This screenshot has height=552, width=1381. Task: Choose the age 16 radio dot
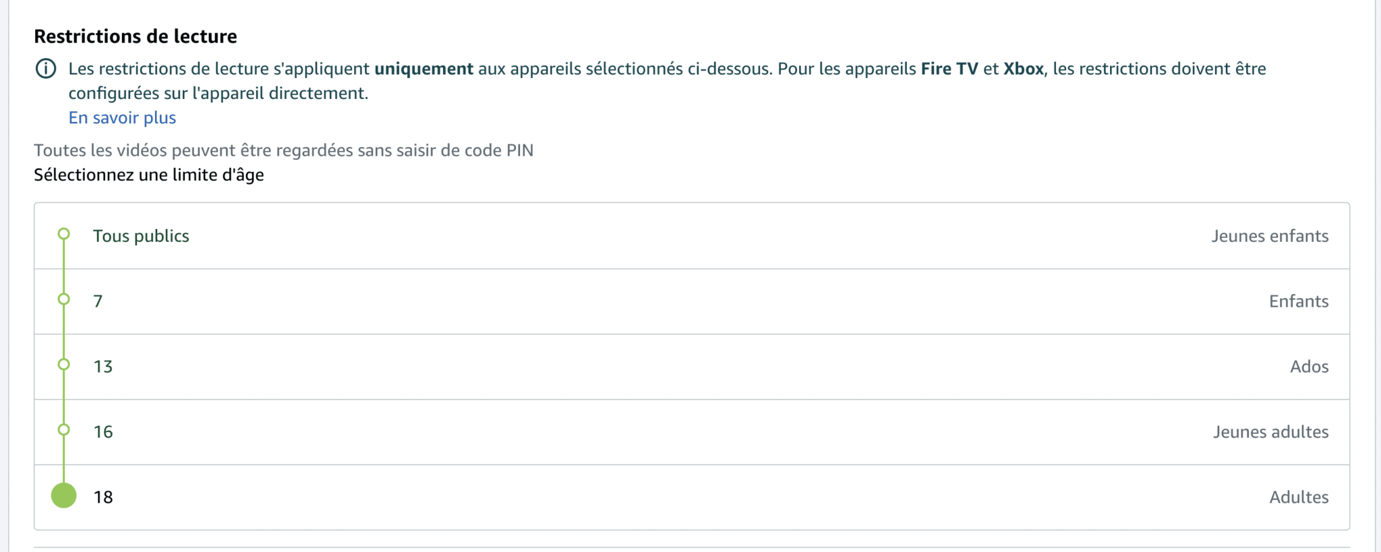pyautogui.click(x=64, y=430)
